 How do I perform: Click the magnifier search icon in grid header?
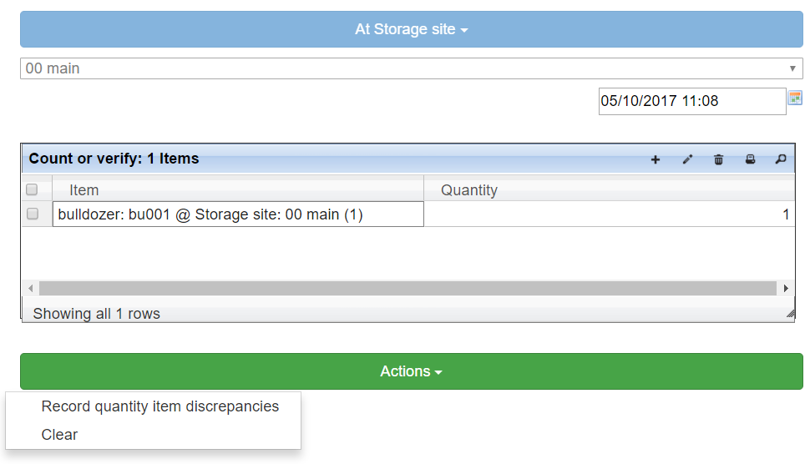pyautogui.click(x=781, y=159)
